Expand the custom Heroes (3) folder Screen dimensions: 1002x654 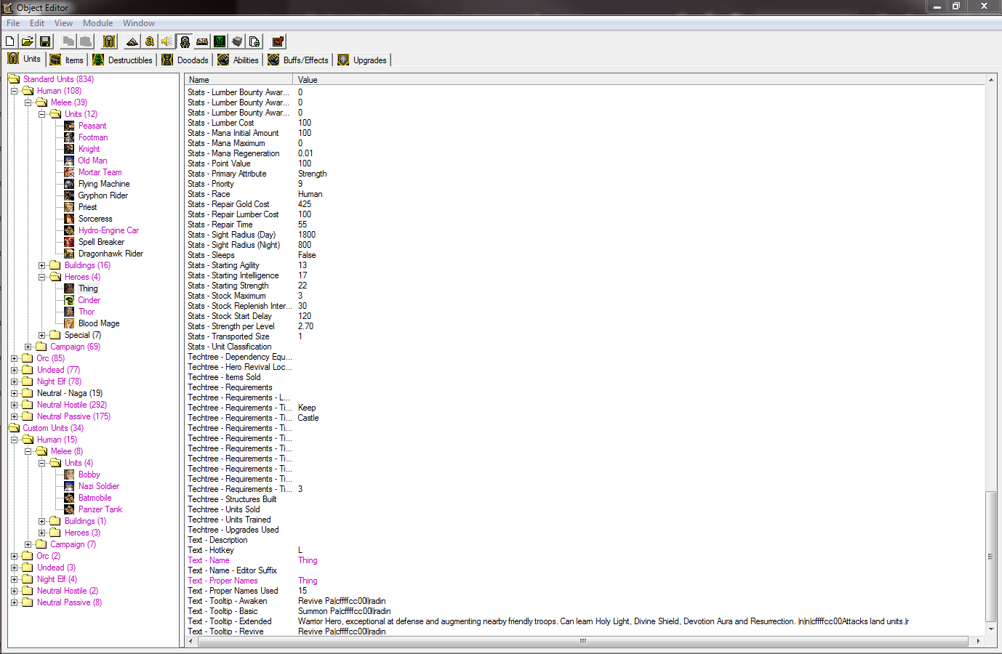click(x=41, y=533)
